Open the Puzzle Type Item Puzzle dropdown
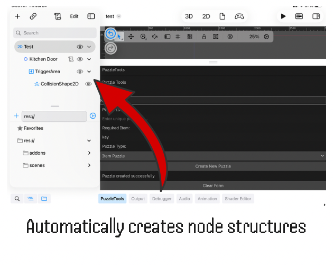The height and width of the screenshot is (265, 333). (x=213, y=156)
